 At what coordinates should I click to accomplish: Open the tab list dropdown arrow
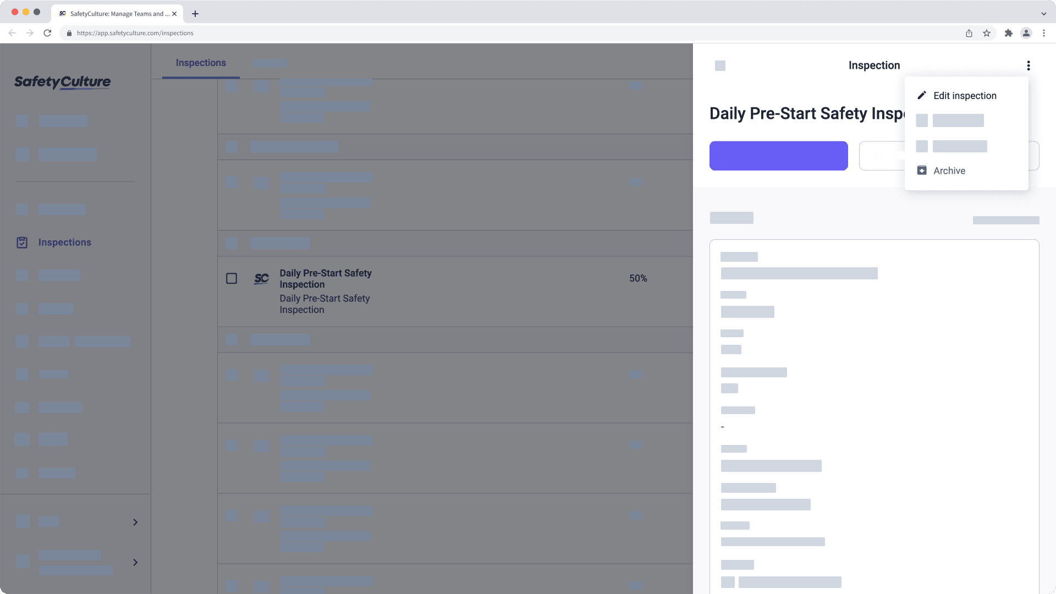pos(1043,14)
